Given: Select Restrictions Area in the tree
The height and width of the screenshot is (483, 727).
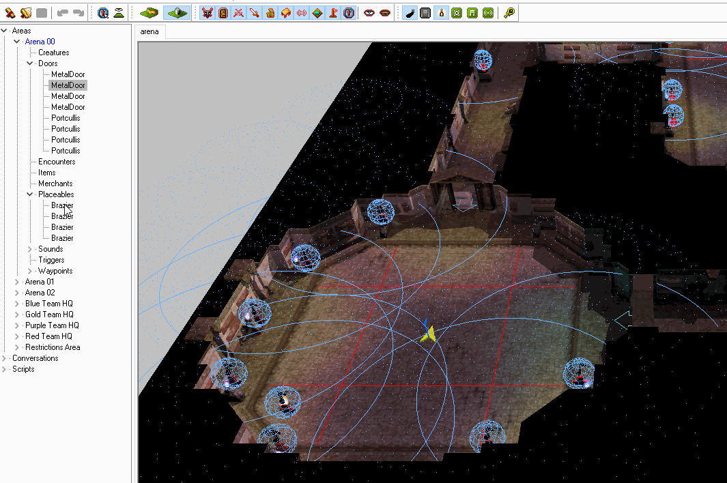Looking at the screenshot, I should pos(53,348).
